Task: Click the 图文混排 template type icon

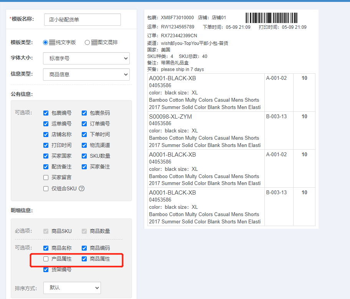Action: (94, 43)
